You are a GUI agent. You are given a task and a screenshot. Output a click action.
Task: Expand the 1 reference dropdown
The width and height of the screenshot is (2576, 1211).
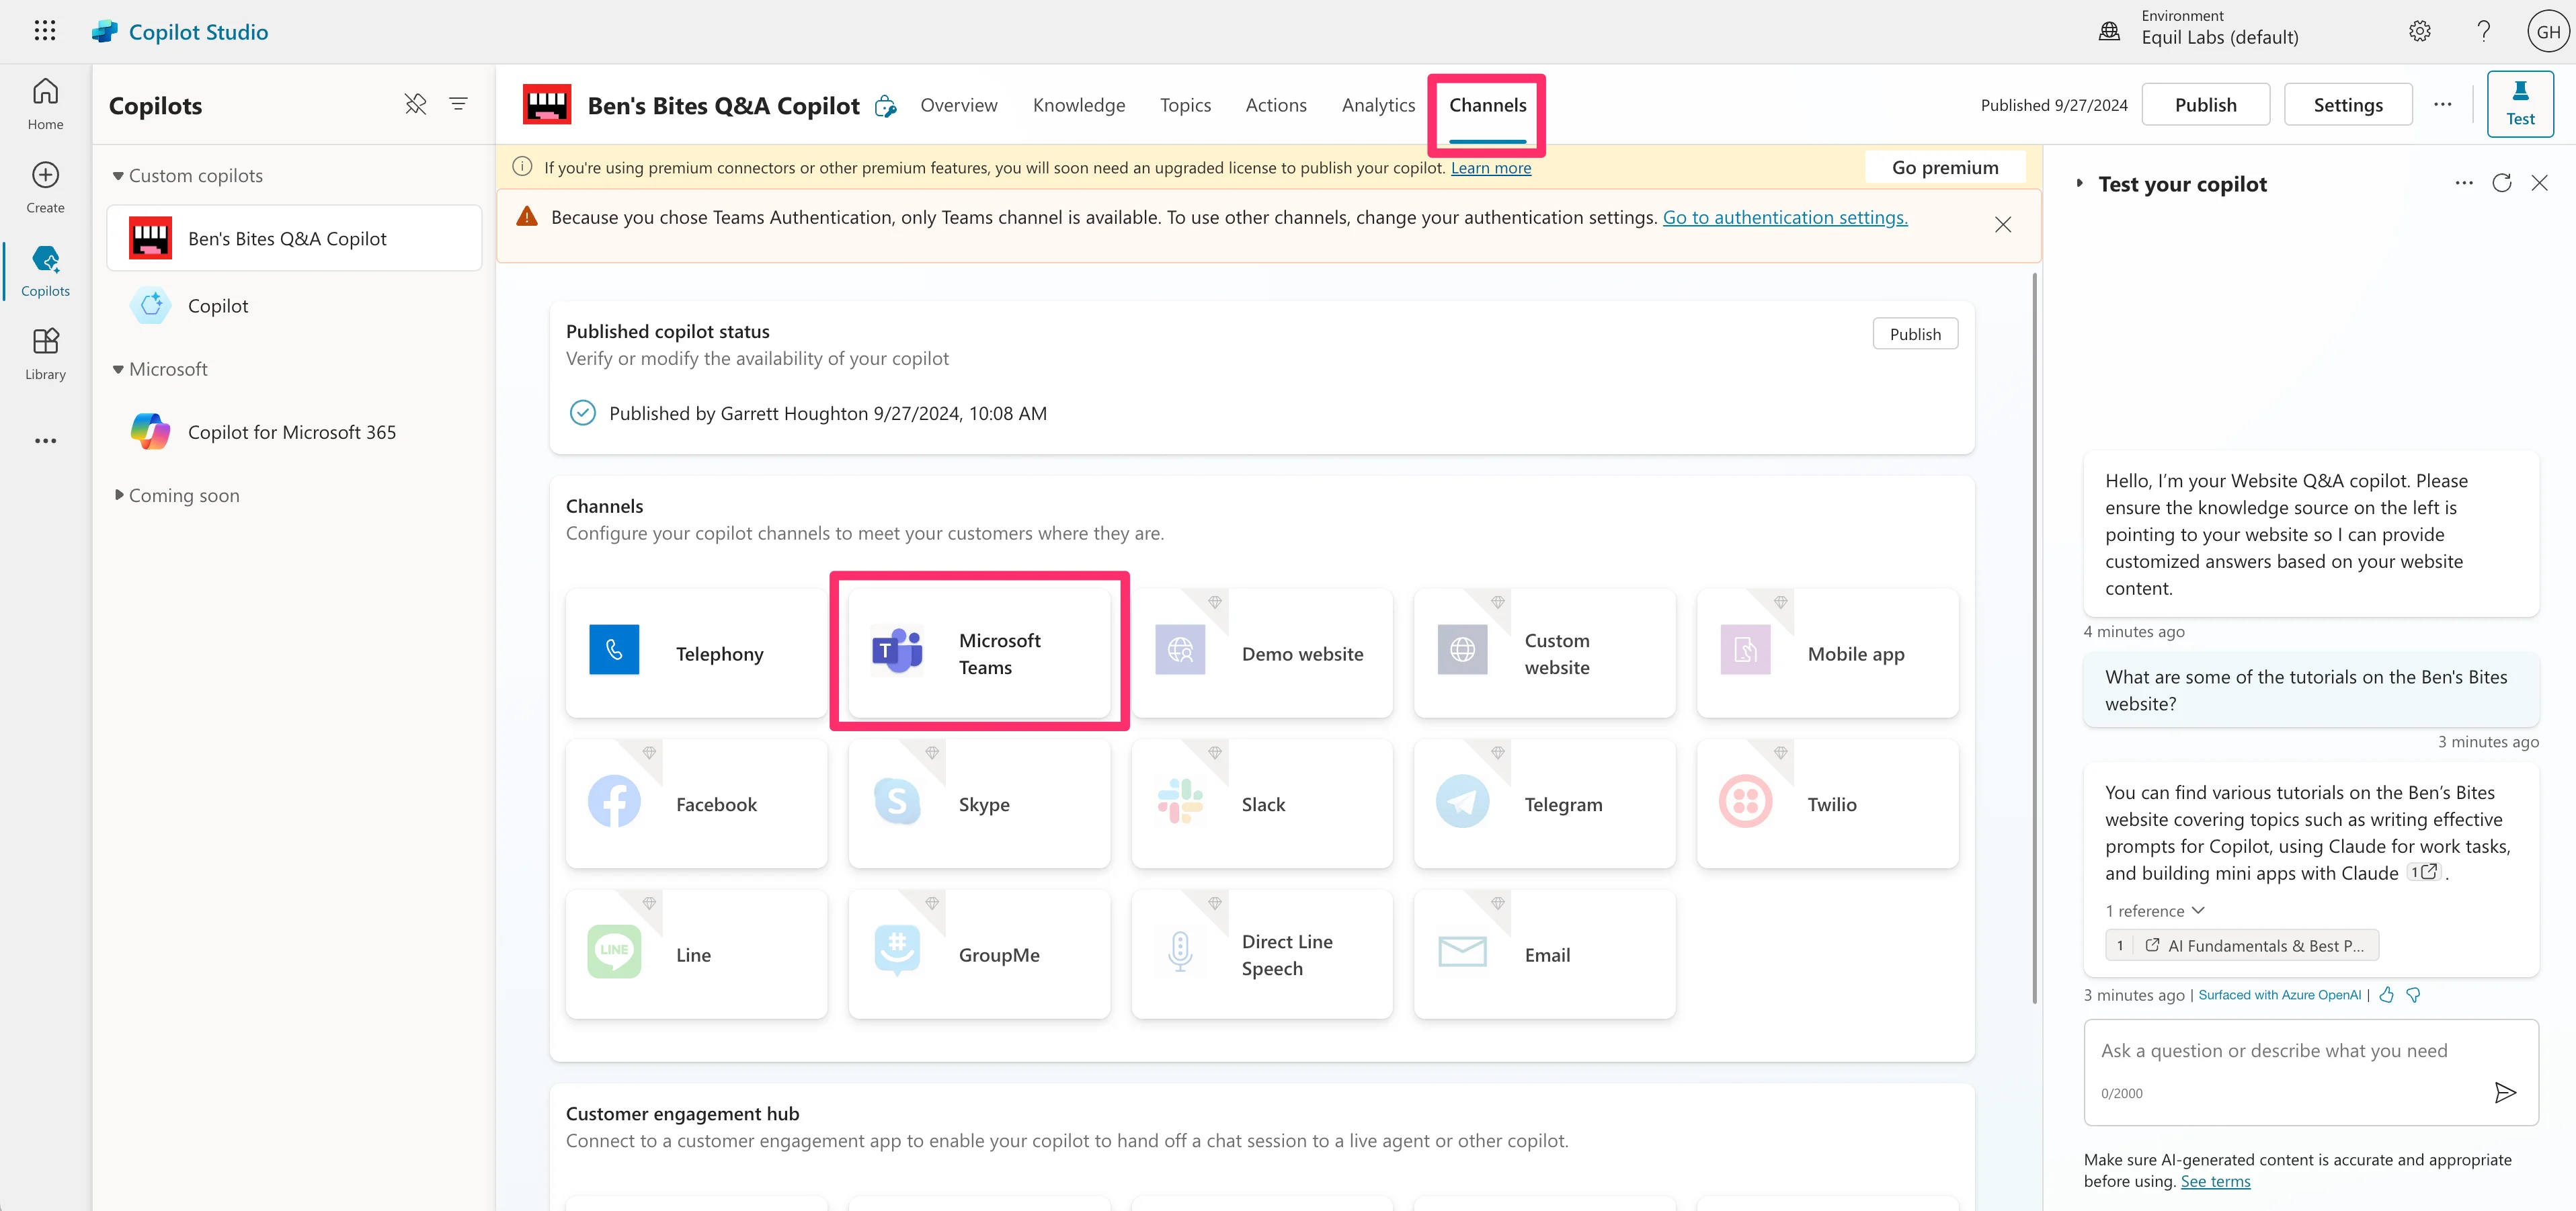pyautogui.click(x=2154, y=911)
